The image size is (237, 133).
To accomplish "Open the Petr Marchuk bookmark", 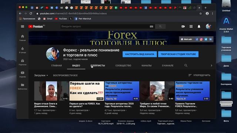I will click(x=83, y=19).
